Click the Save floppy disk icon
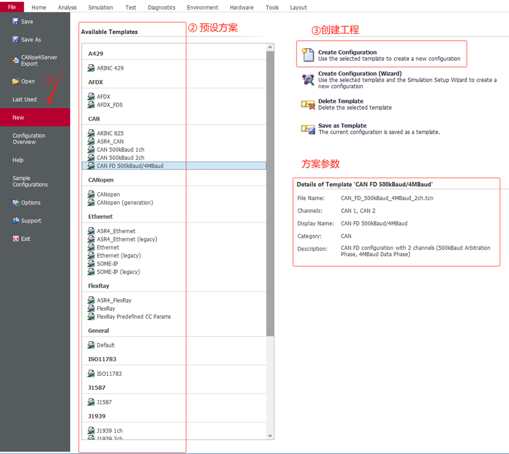Viewport: 509px width, 454px height. tap(15, 22)
